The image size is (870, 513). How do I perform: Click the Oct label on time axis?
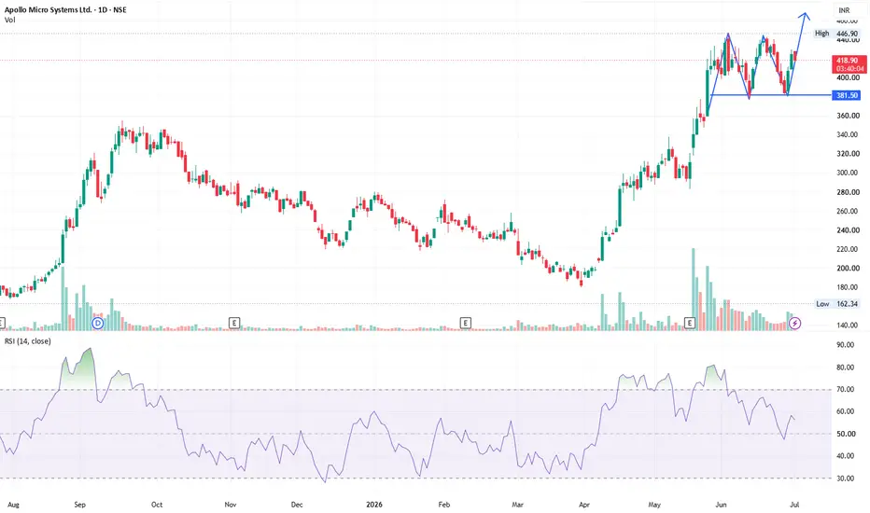(x=157, y=505)
